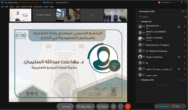Click muted mic icon on M's row

[x=185, y=63]
